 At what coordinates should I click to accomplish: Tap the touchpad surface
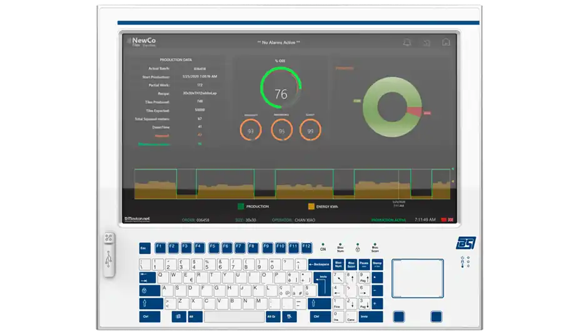pos(417,278)
